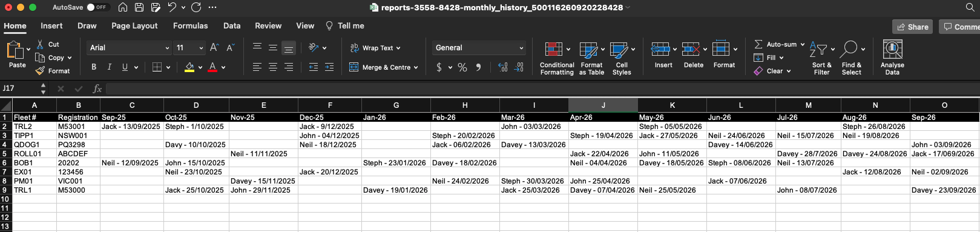This screenshot has height=232, width=980.
Task: Switch to the Home ribbon tab
Action: [15, 25]
